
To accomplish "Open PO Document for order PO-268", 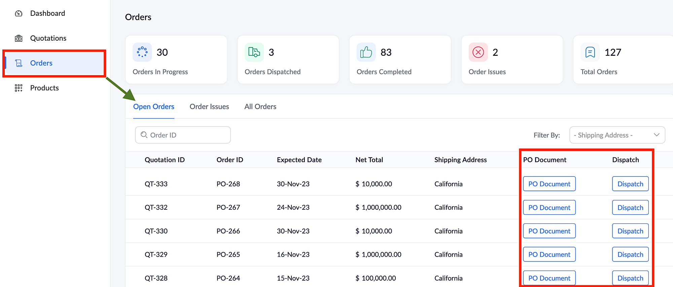I will (549, 184).
